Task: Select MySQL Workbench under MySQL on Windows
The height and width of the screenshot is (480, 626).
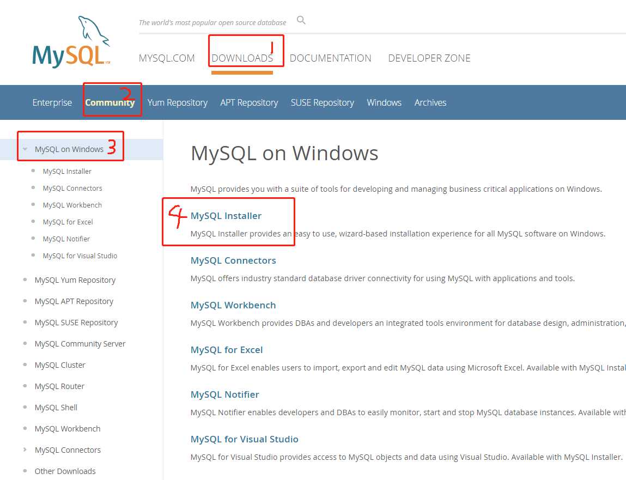Action: (x=72, y=205)
